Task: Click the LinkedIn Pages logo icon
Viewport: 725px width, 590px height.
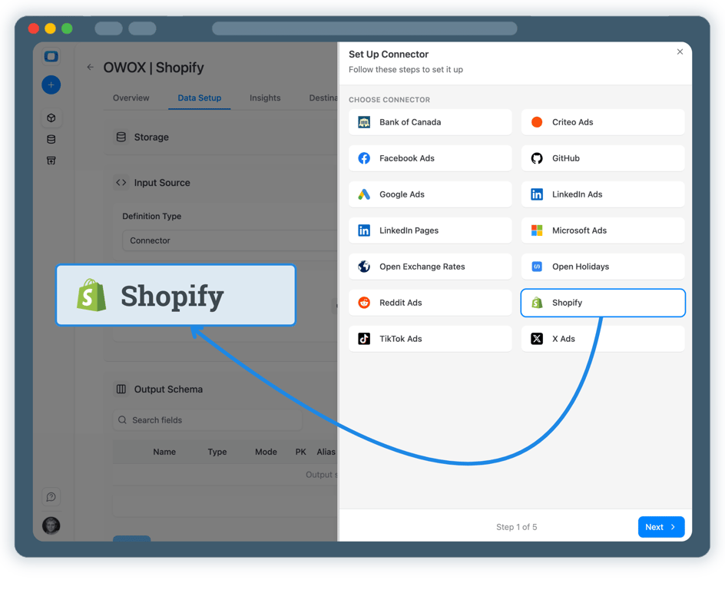Action: click(x=364, y=230)
